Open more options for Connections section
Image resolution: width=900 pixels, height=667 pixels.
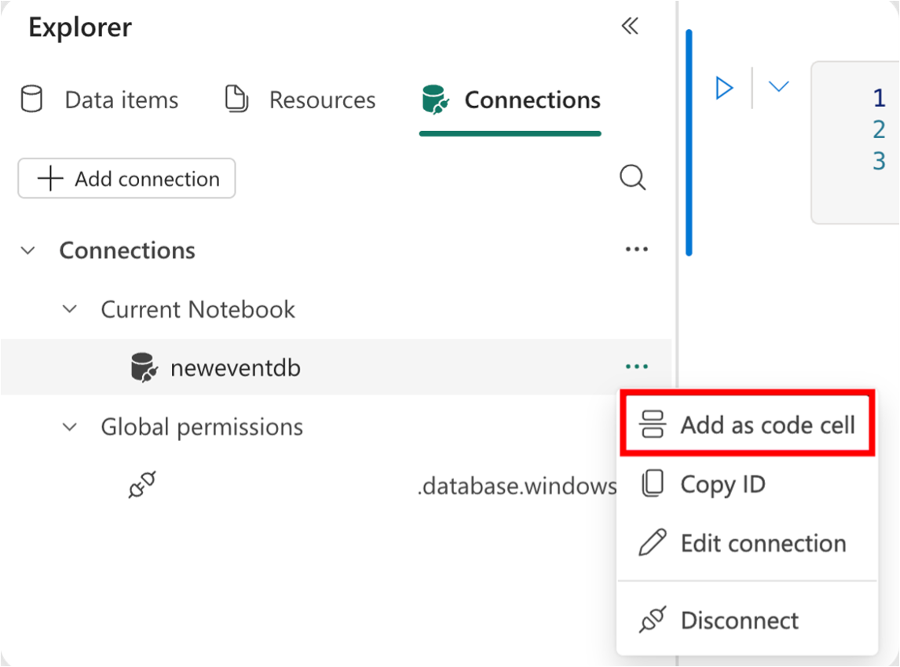pyautogui.click(x=637, y=250)
